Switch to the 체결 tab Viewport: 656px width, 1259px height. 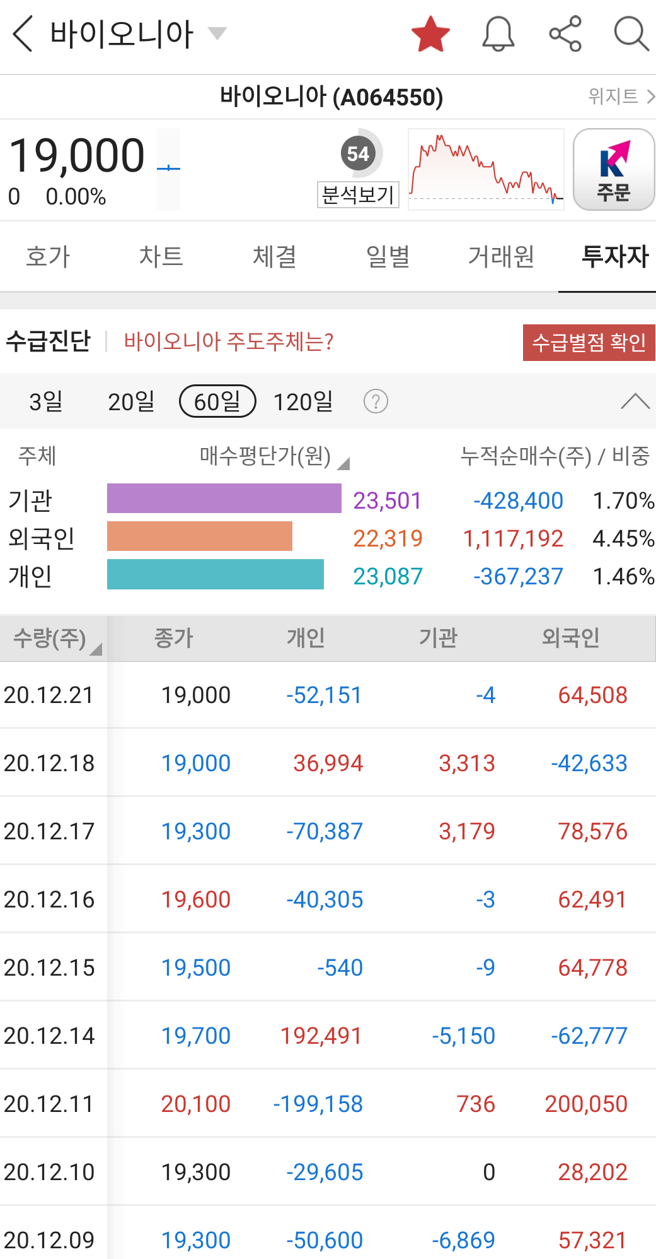coord(275,256)
